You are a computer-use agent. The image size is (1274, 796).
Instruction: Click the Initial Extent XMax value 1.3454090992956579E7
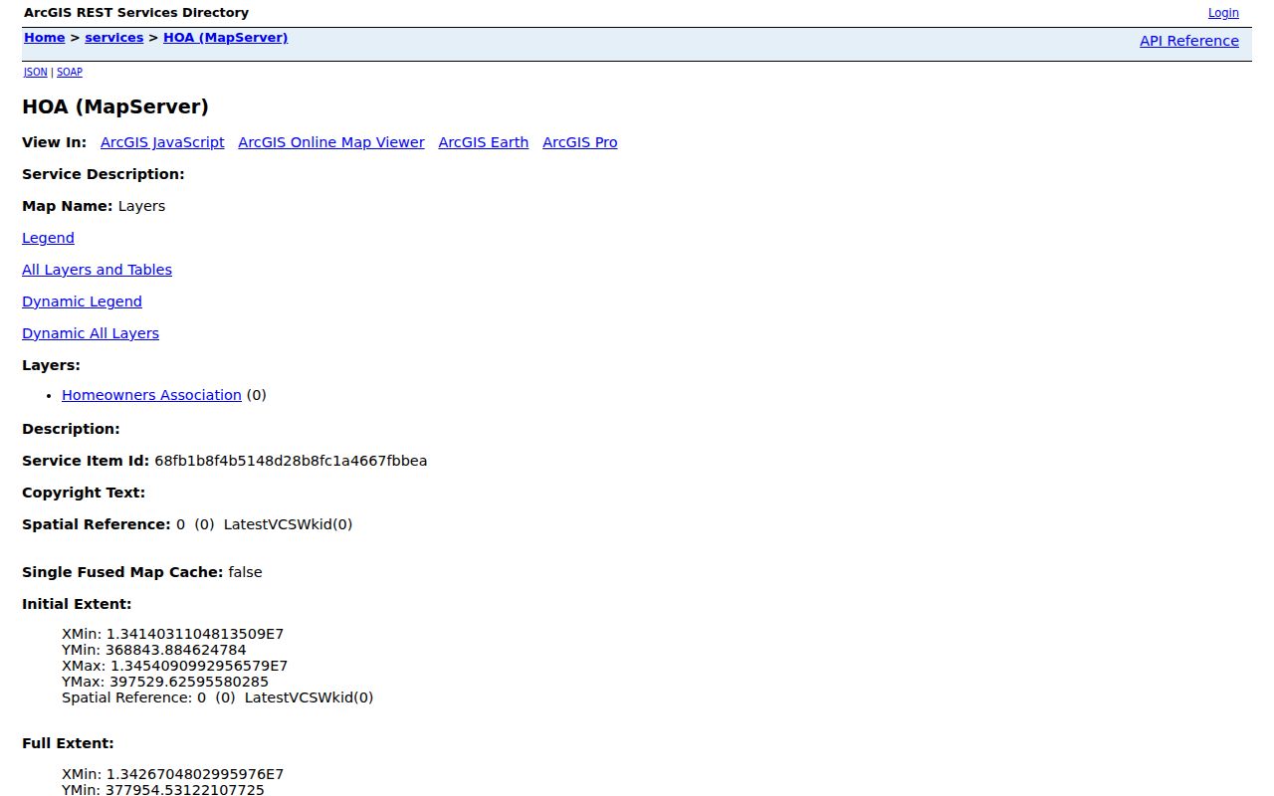coord(199,666)
